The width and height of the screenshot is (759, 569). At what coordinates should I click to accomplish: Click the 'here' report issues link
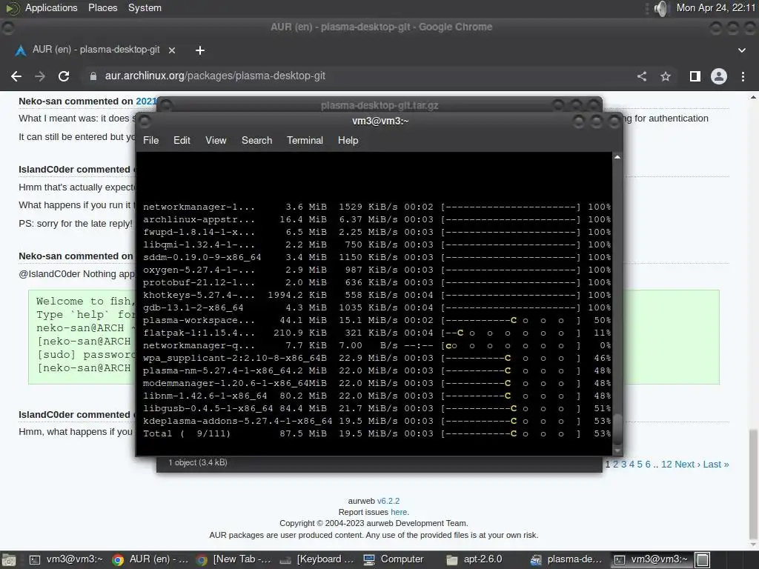(399, 513)
